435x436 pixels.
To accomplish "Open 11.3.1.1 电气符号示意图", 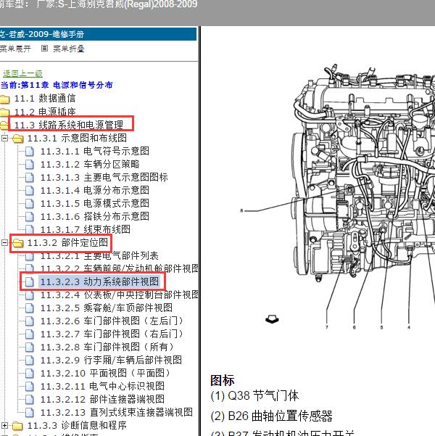I will pos(95,152).
